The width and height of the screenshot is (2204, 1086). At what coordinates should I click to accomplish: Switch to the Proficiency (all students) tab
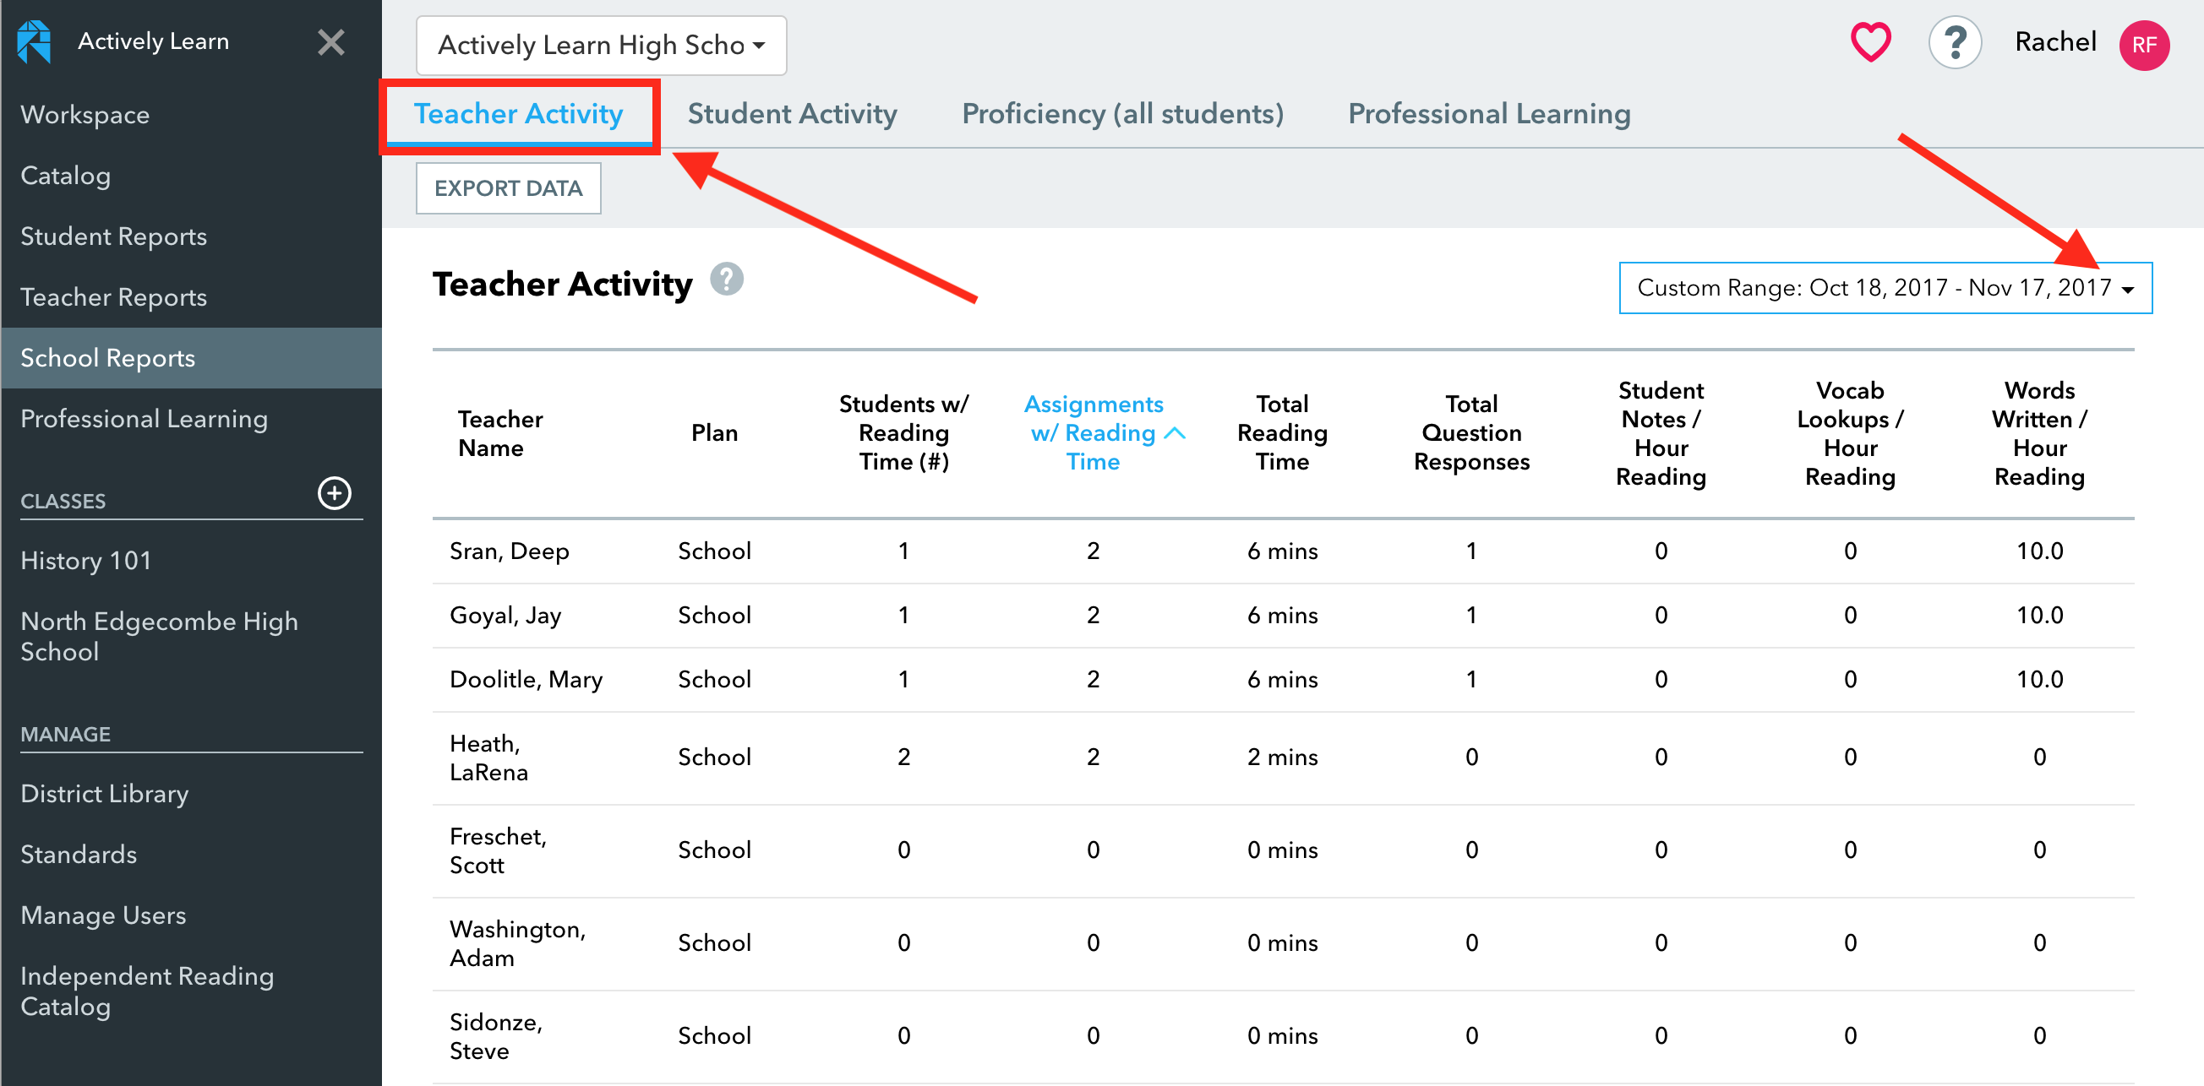click(1122, 114)
